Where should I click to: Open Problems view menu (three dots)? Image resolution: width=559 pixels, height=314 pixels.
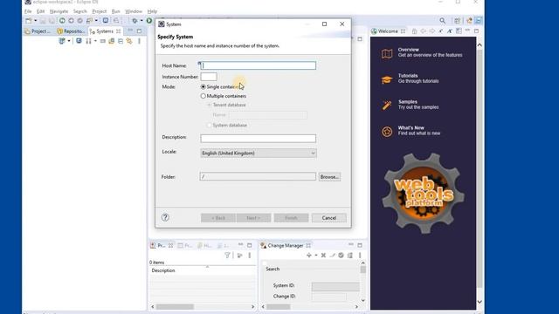(x=250, y=256)
